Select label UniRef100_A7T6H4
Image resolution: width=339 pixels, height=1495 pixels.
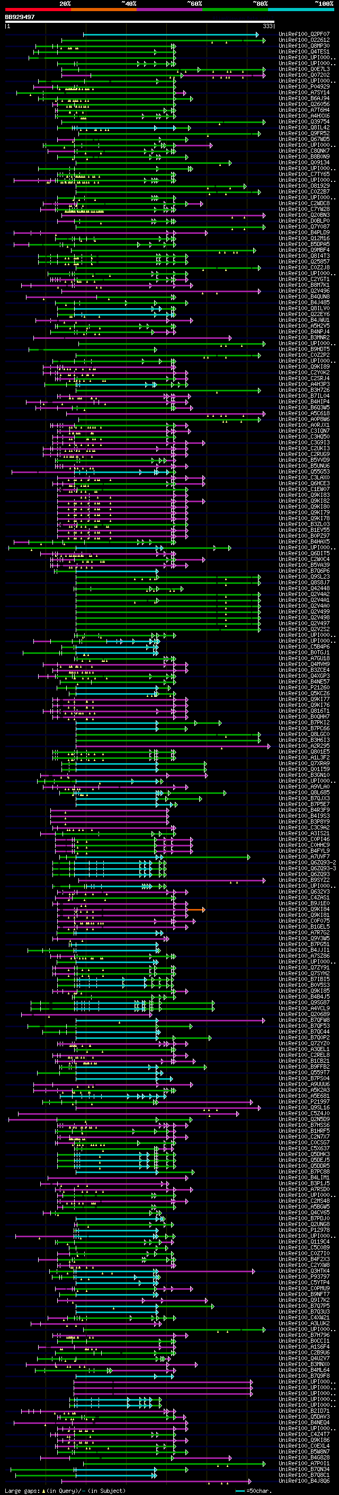304,110
